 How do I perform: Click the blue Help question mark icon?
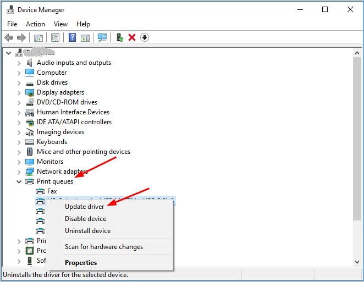[72, 37]
